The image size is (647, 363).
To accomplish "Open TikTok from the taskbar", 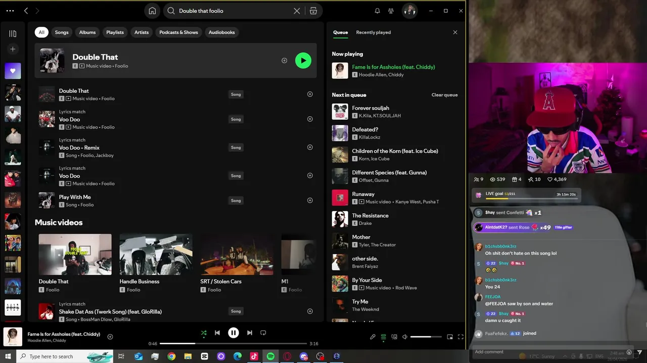I will pos(254,356).
